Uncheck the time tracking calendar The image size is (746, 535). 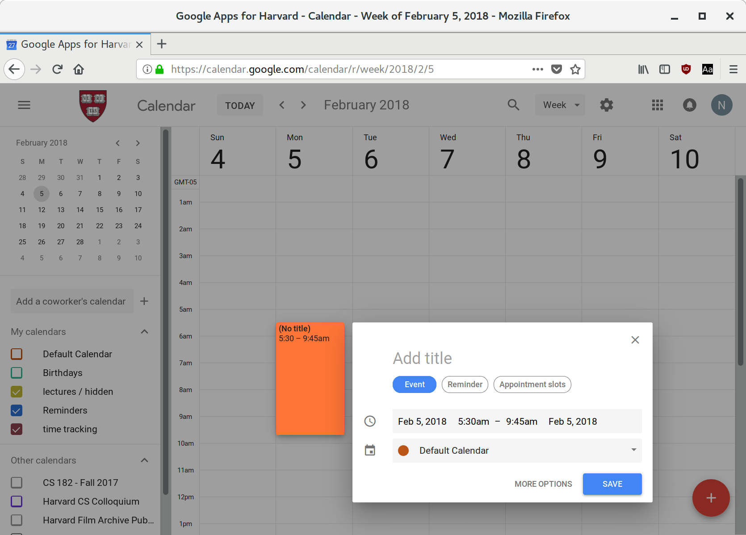(x=17, y=429)
